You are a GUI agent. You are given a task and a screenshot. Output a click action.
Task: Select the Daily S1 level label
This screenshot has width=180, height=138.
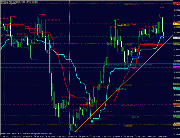click(x=135, y=117)
